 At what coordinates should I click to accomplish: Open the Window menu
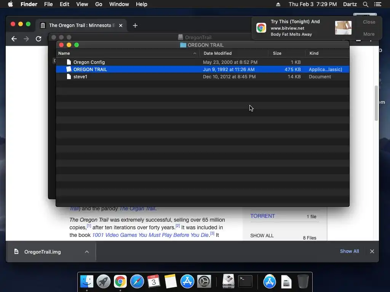point(119,4)
